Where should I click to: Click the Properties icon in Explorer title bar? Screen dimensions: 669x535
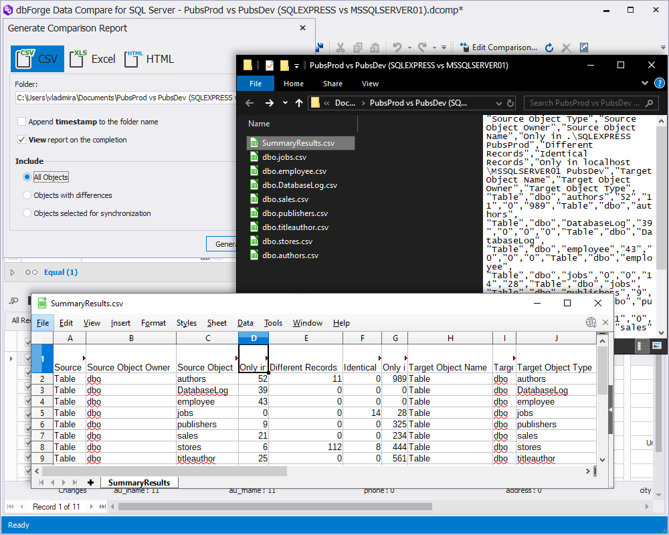[x=269, y=66]
